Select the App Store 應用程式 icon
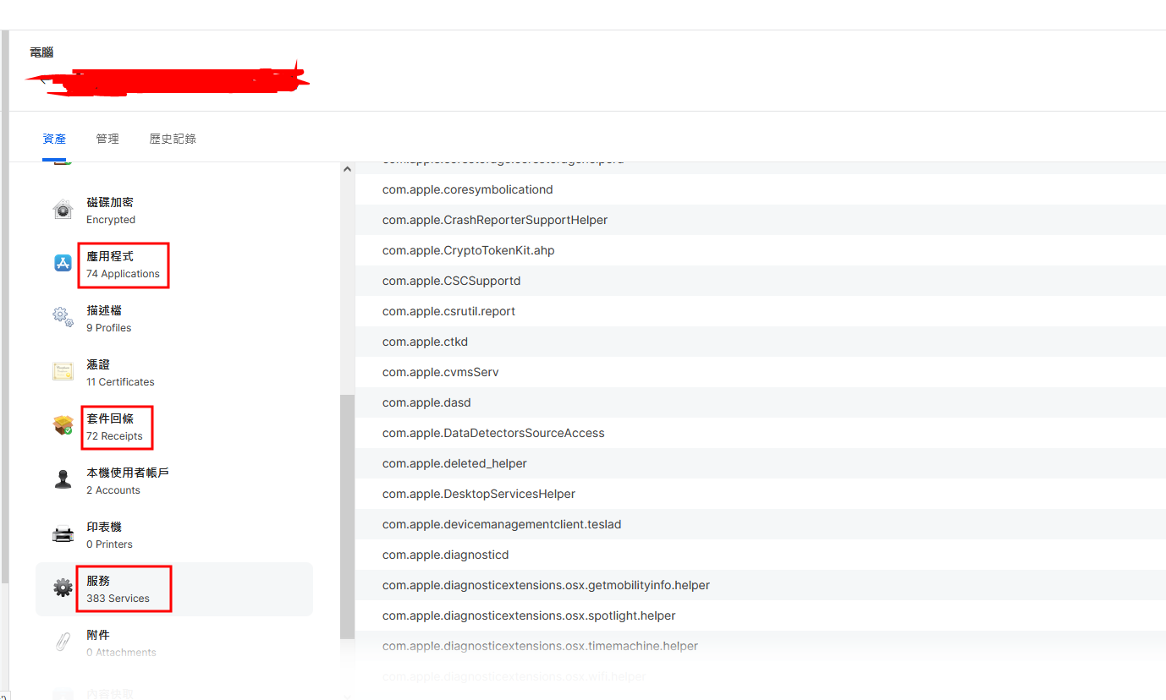Screen dimensions: 1166x700 [63, 264]
